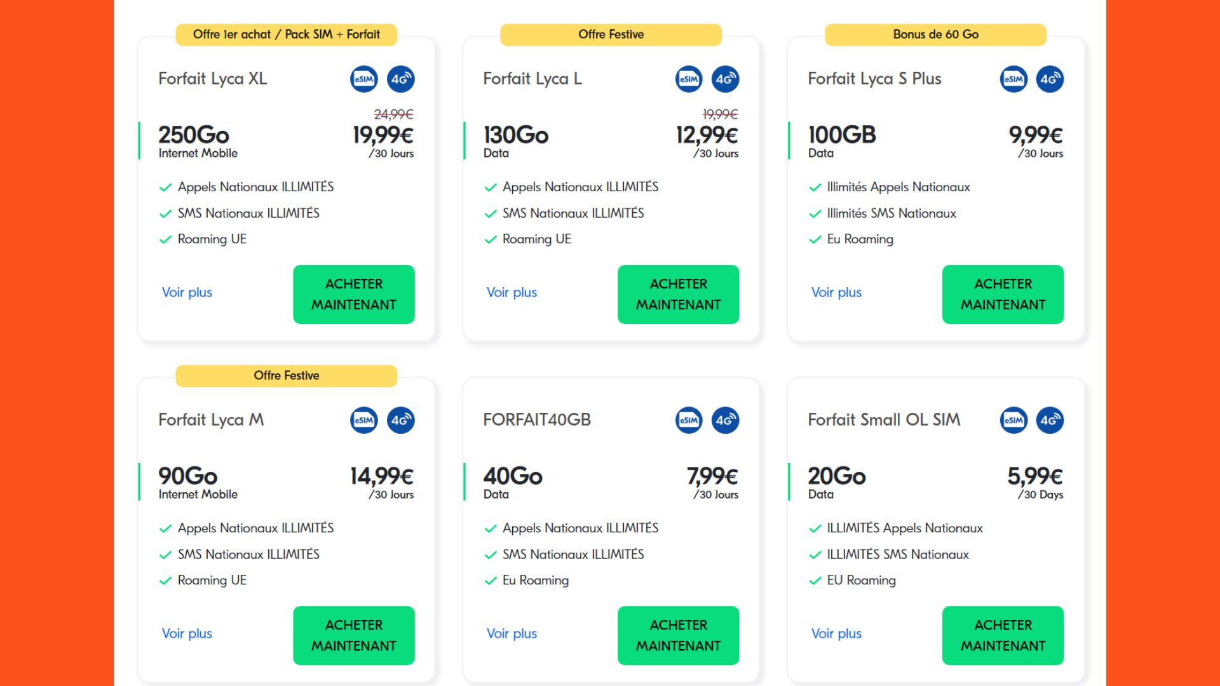The height and width of the screenshot is (686, 1220).
Task: Click the 4G icon on Forfait Small OL SIM
Action: point(1050,420)
